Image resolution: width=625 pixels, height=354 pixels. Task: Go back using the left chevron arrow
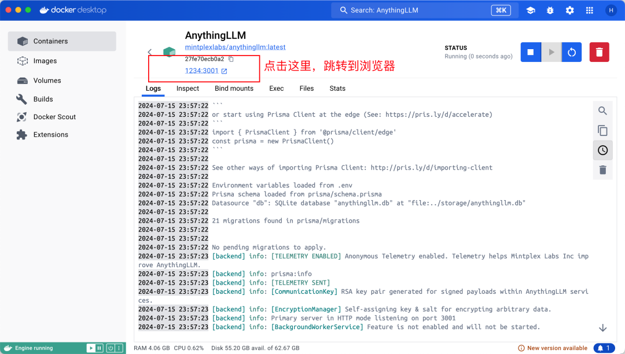(150, 51)
